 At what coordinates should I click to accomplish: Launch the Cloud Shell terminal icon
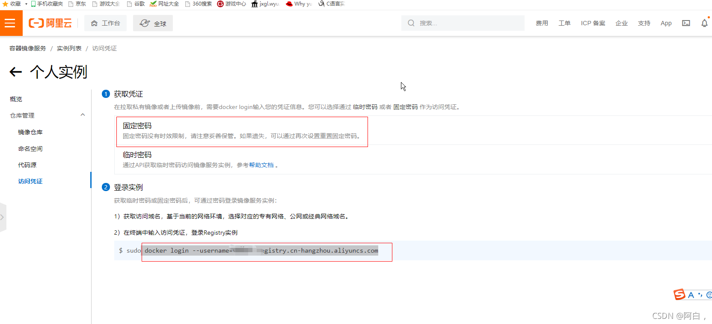click(x=686, y=23)
